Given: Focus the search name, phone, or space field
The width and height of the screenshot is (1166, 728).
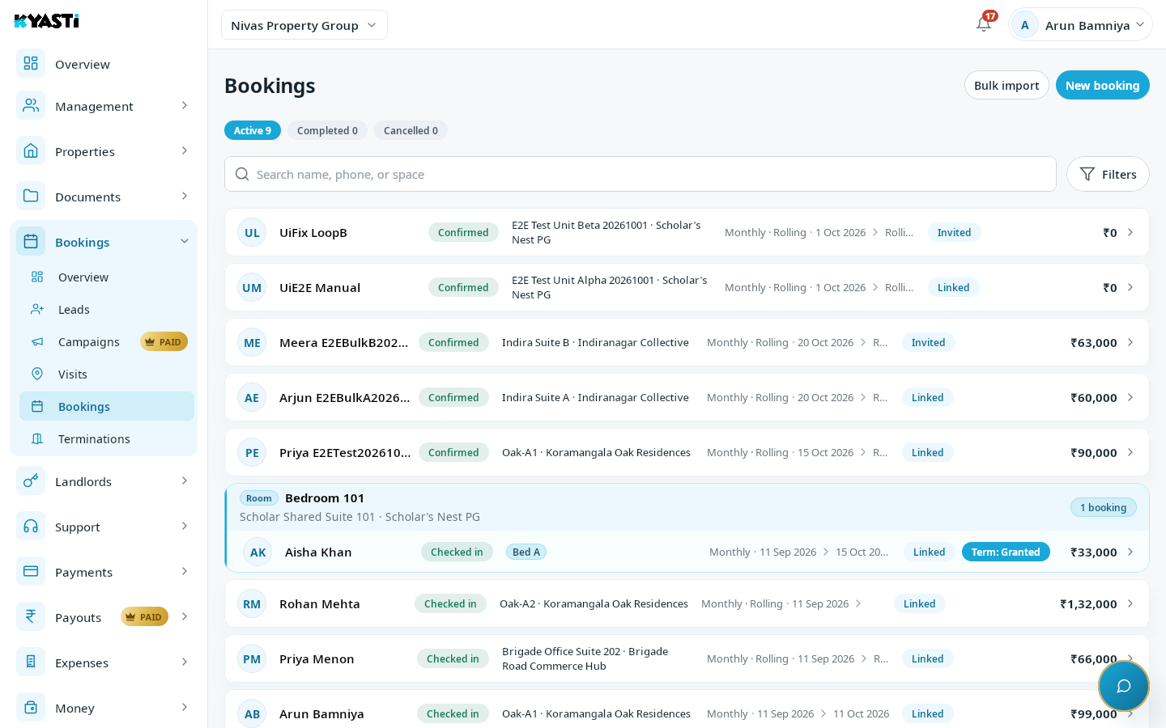Looking at the screenshot, I should pyautogui.click(x=640, y=174).
